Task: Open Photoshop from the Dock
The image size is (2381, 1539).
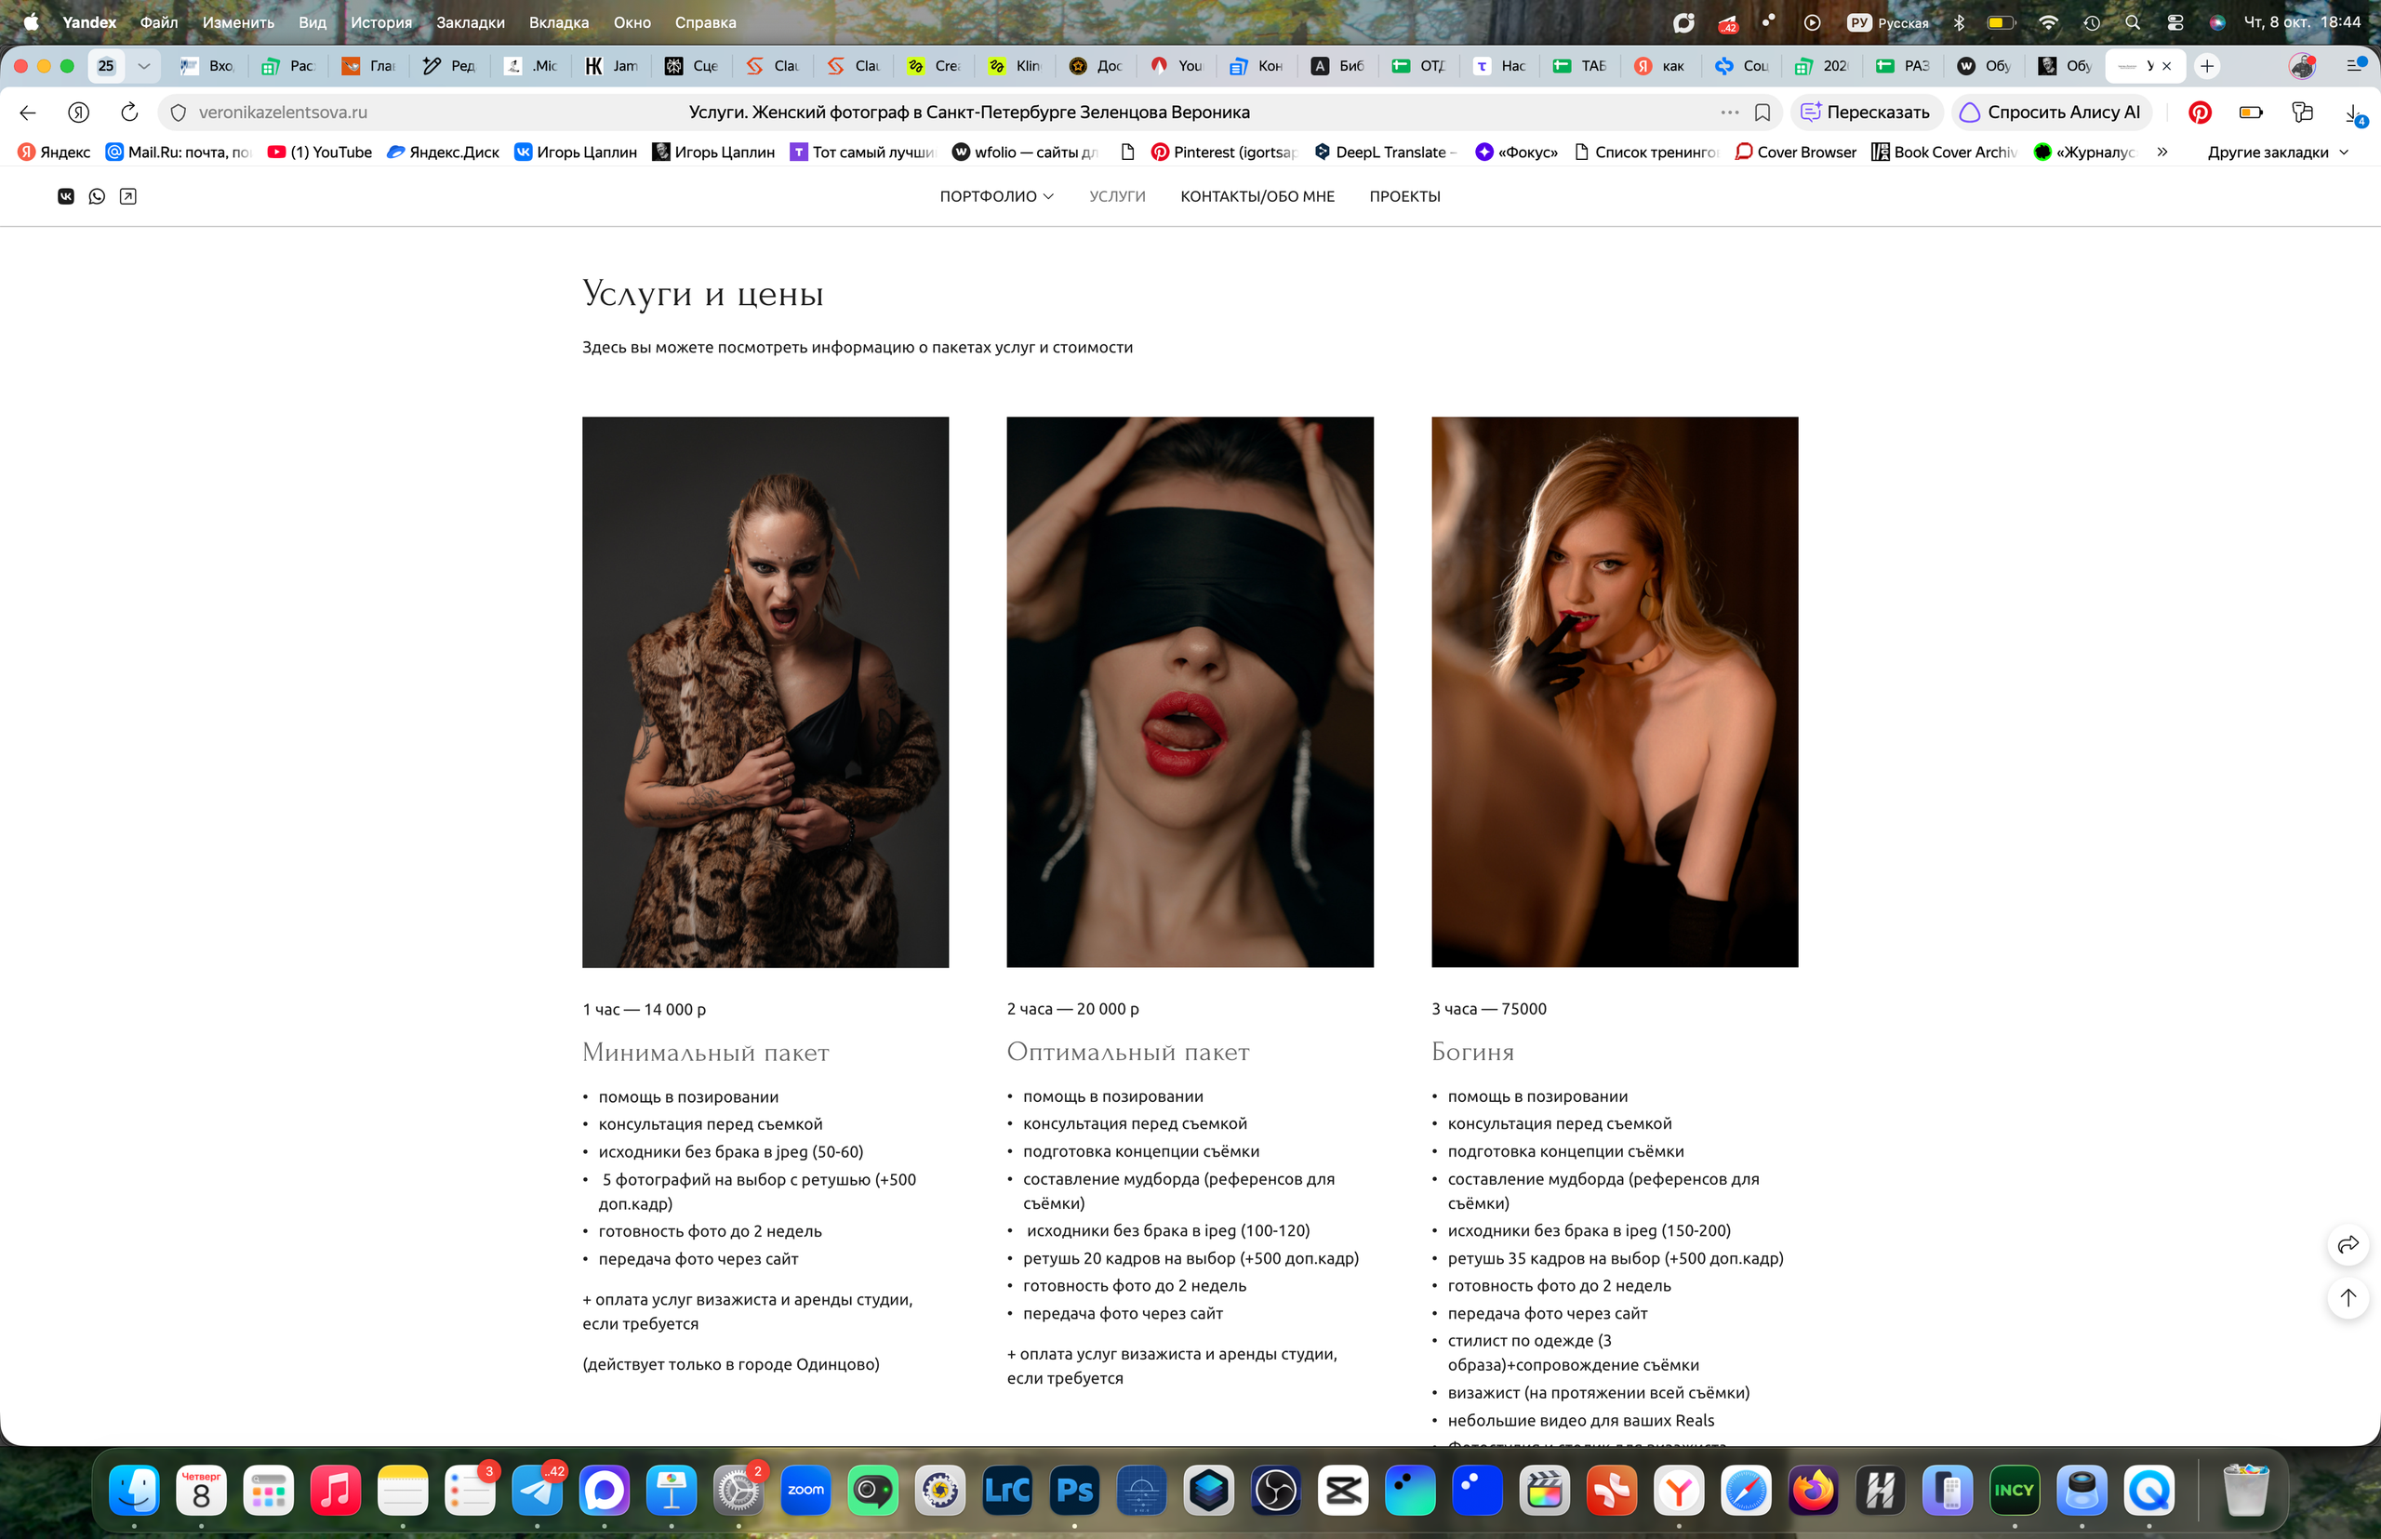Action: [x=1074, y=1490]
